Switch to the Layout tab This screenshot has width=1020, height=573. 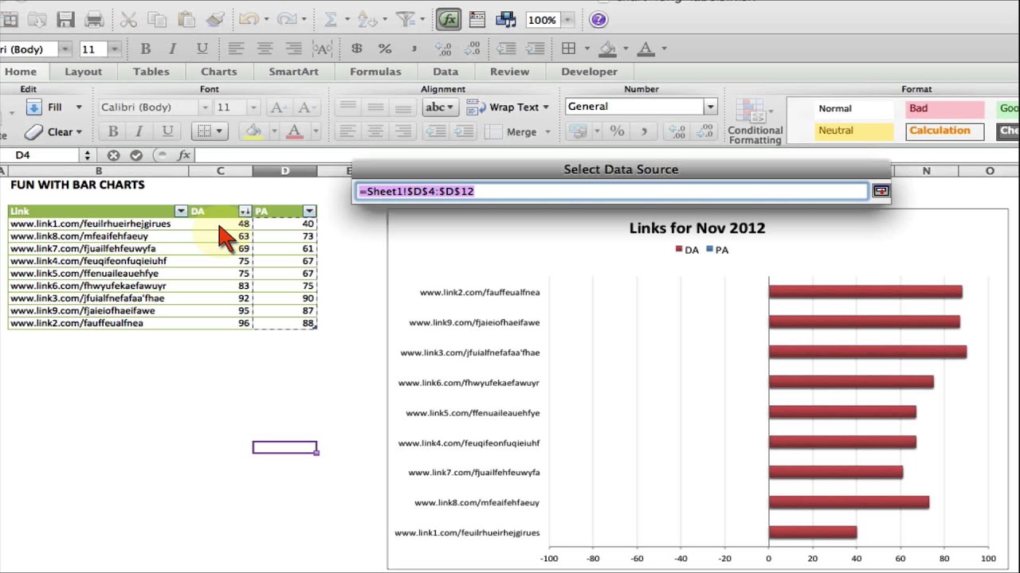(83, 72)
